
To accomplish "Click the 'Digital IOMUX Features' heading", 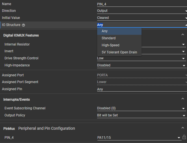I will (x=21, y=35).
